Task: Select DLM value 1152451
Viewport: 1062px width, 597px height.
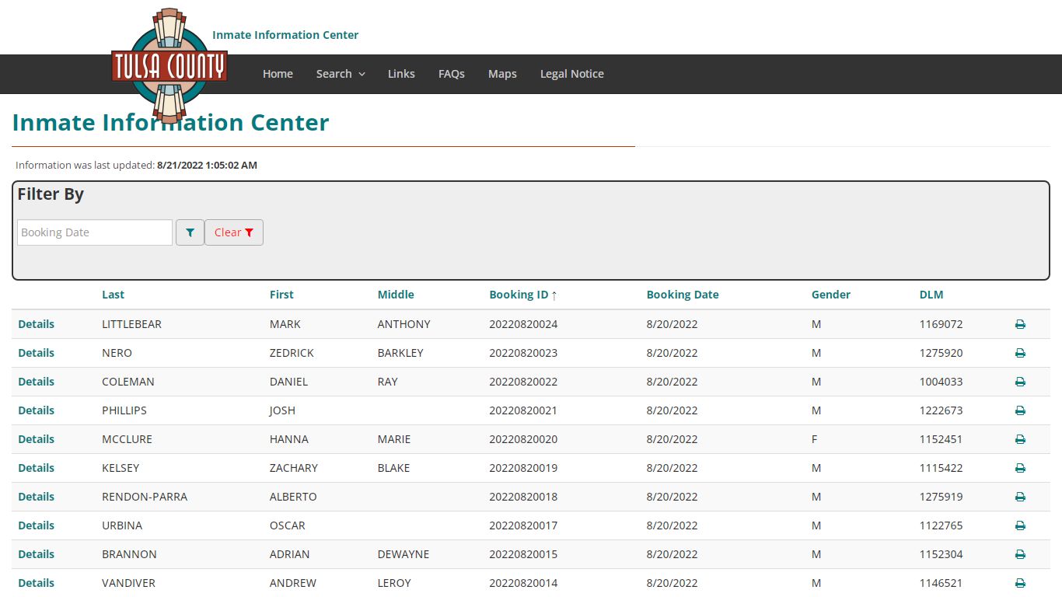Action: pyautogui.click(x=941, y=439)
